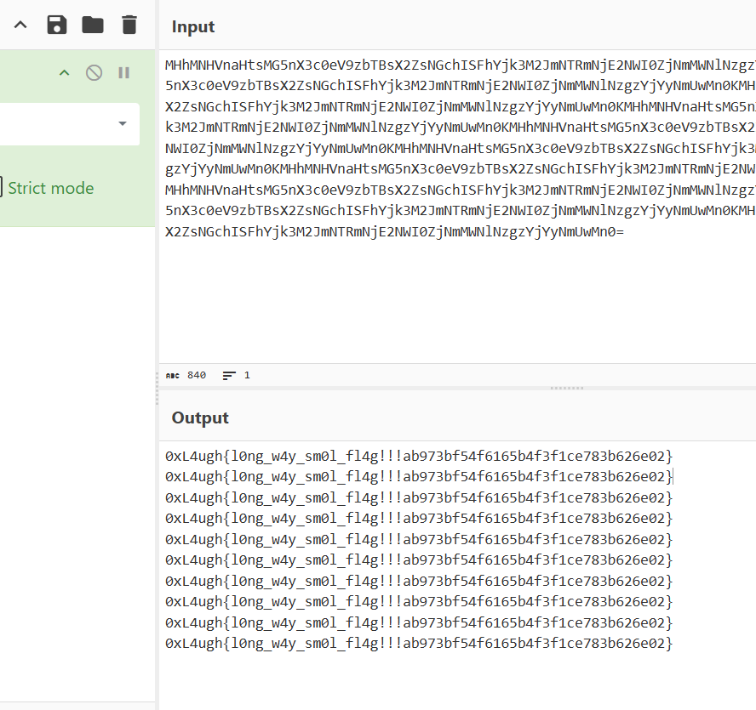
Task: Toggle the Strict mode checkbox
Action: tap(2, 188)
